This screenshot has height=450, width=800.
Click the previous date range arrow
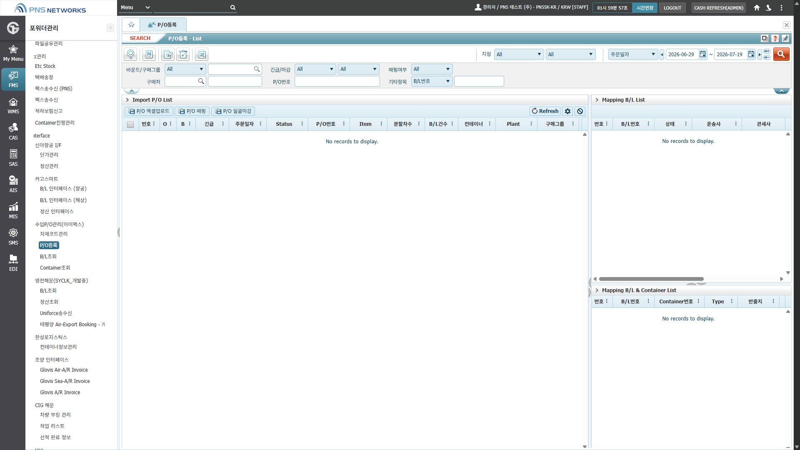click(662, 55)
